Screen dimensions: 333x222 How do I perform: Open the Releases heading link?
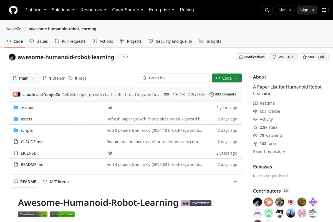(263, 167)
